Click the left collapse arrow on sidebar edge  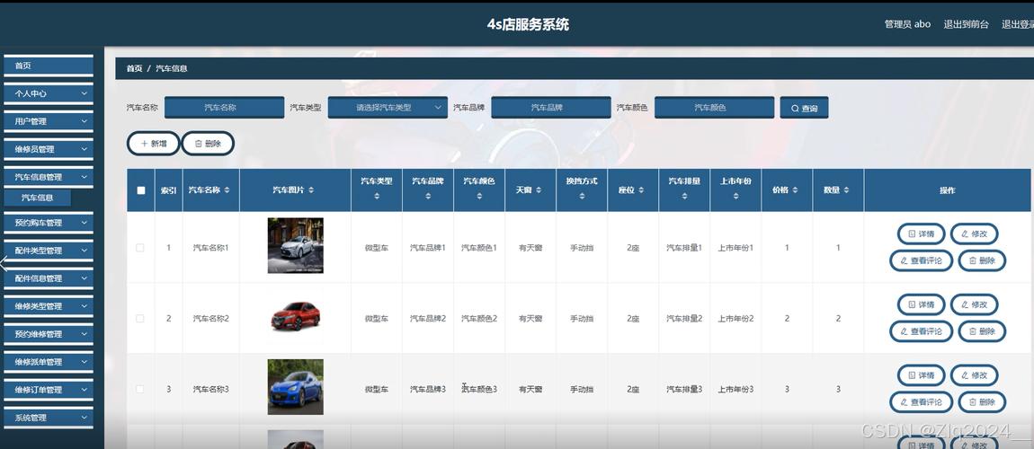point(4,264)
